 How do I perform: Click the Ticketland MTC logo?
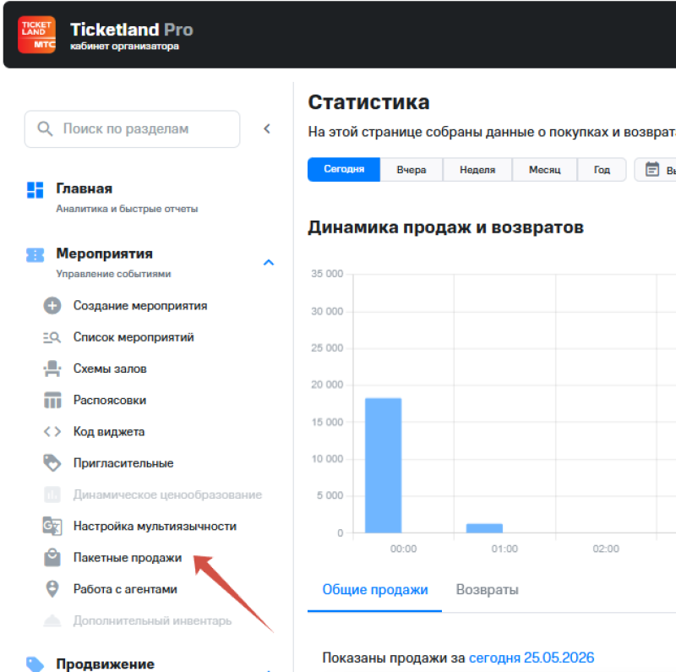tap(36, 35)
